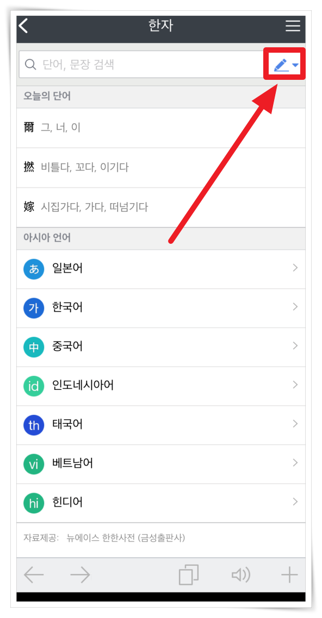The image size is (322, 618).
Task: Open the 한국어 dictionary row
Action: point(161,308)
